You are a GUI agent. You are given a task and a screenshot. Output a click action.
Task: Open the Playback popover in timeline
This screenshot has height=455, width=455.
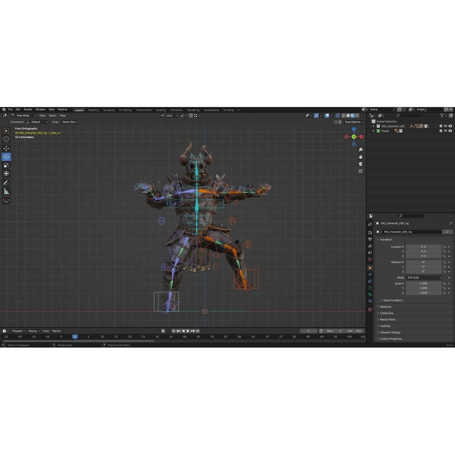coord(19,331)
